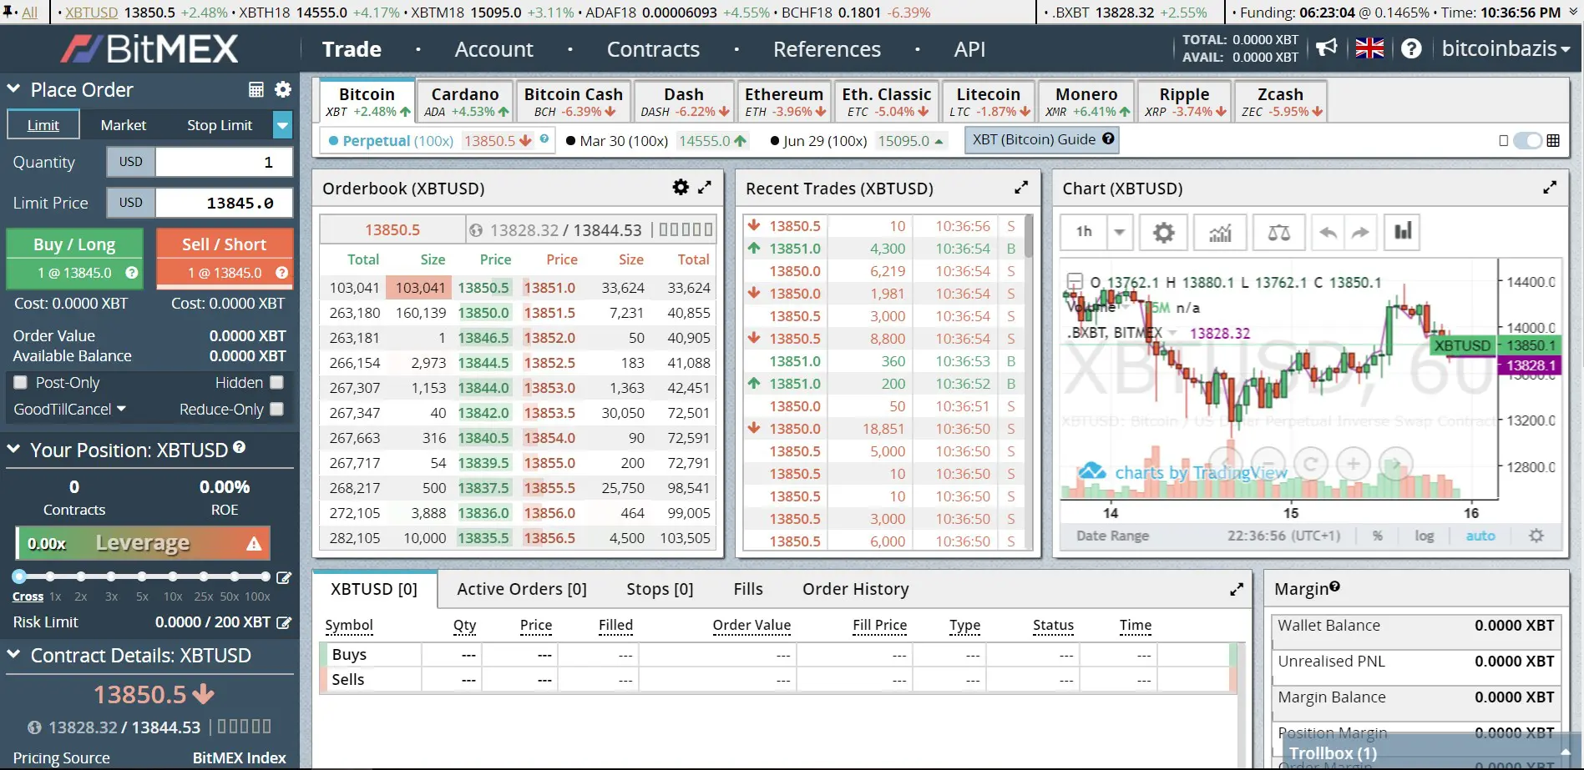This screenshot has height=770, width=1584.
Task: Open chart settings gear in toolbar
Action: click(x=1163, y=232)
